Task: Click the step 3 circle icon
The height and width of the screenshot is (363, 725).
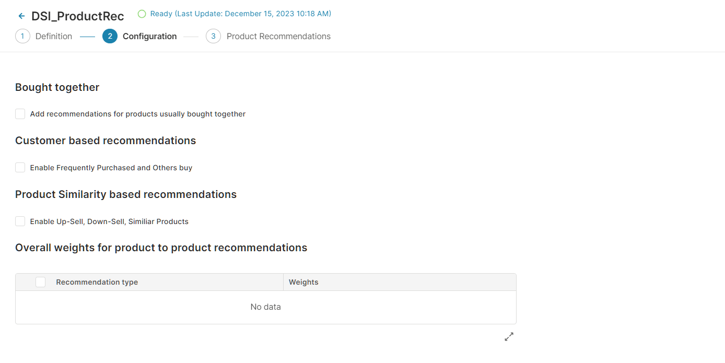Action: pyautogui.click(x=213, y=36)
